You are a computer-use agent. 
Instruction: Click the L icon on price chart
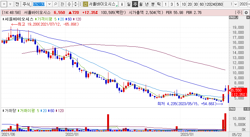point(230,17)
